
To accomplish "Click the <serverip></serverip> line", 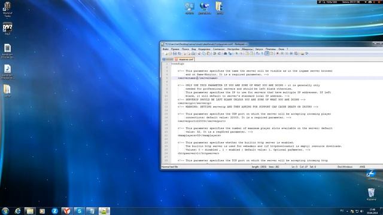I will (x=194, y=103).
